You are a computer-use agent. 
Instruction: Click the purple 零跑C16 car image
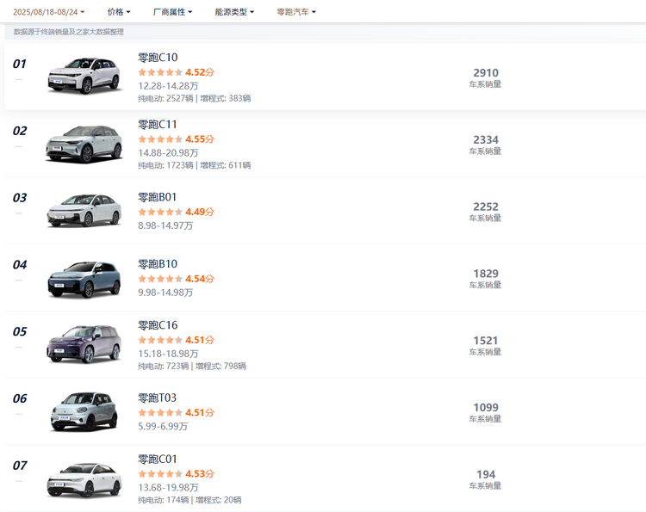[x=84, y=344]
